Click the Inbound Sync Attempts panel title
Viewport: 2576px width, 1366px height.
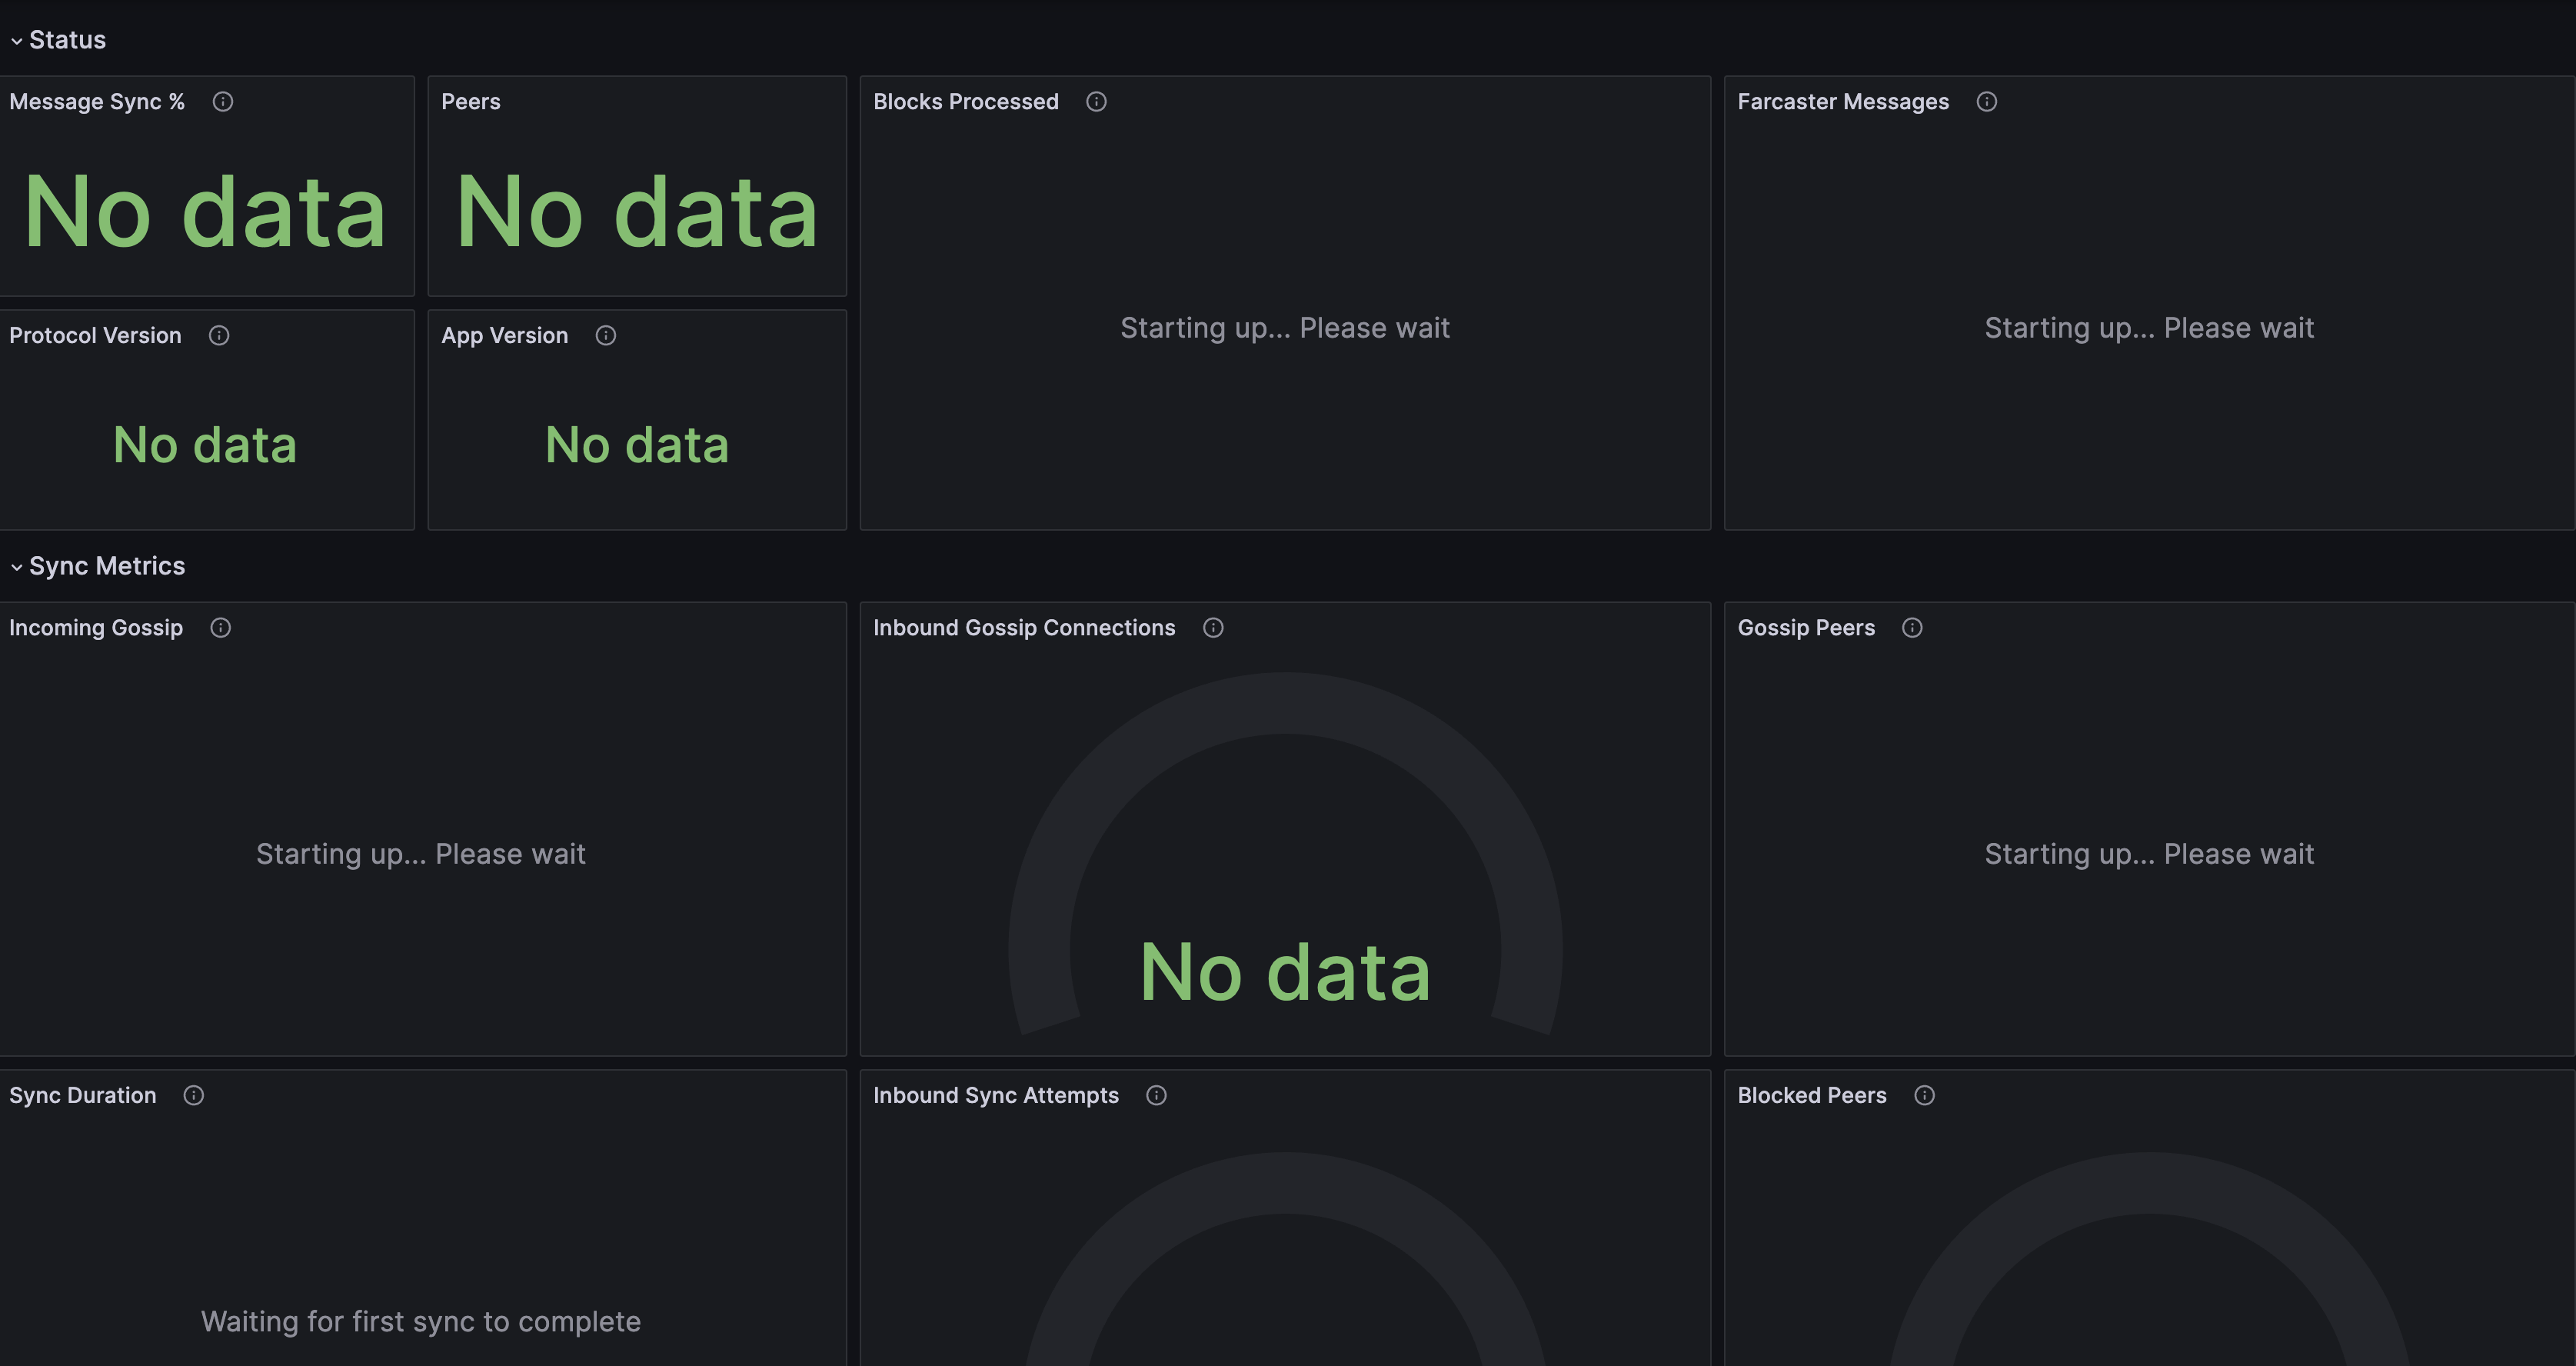tap(996, 1095)
